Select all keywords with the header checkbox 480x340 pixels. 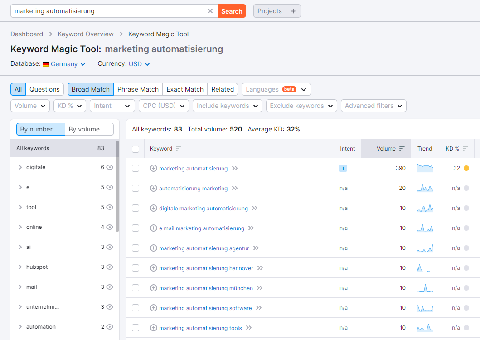click(135, 148)
